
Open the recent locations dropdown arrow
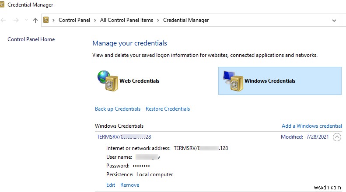[26, 20]
